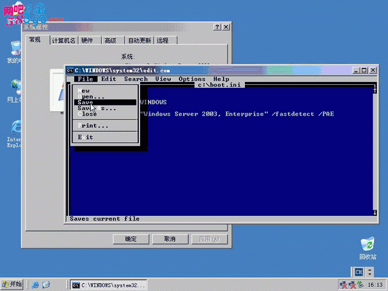388x291 pixels.
Task: Choose New from the File menu
Action: tap(105, 91)
